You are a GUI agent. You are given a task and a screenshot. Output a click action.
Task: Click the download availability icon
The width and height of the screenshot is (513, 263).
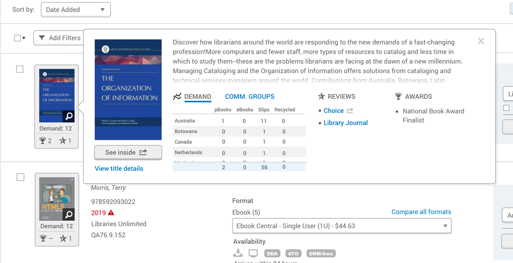[x=238, y=253]
